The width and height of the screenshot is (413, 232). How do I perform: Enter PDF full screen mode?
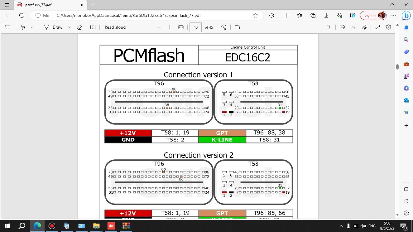[x=378, y=27]
